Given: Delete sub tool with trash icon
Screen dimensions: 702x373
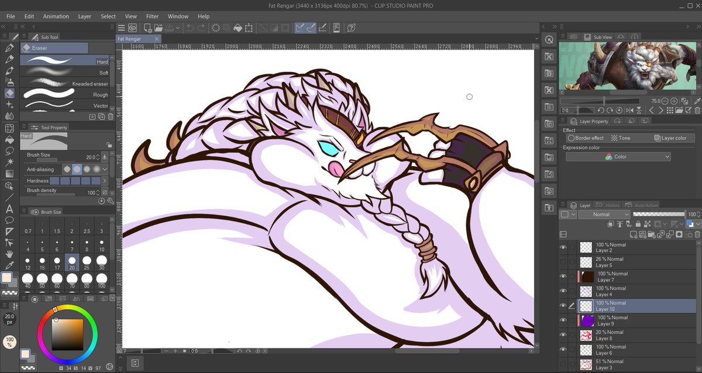Looking at the screenshot, I should 110,116.
